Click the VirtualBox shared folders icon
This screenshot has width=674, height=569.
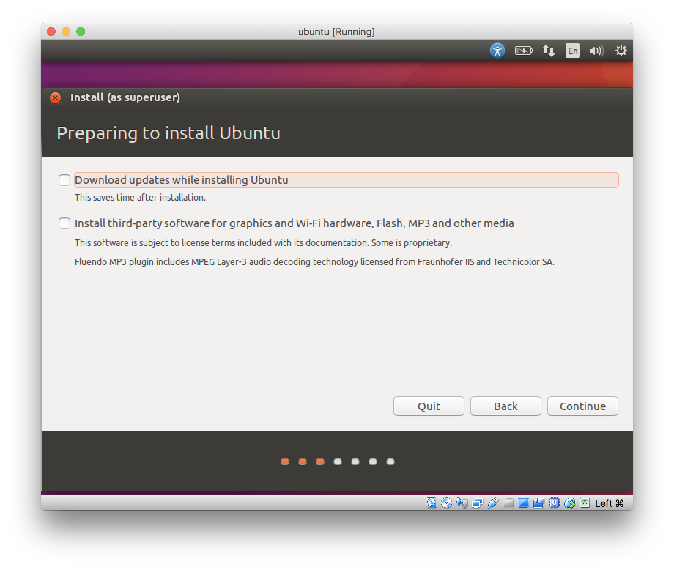(508, 503)
